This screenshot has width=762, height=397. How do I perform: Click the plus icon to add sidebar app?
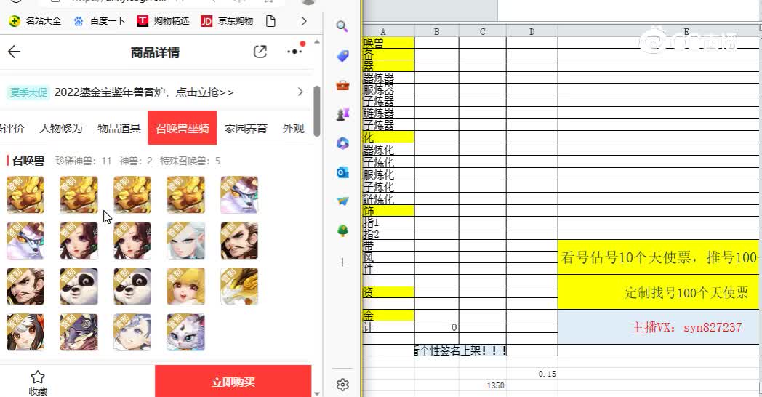click(x=342, y=262)
